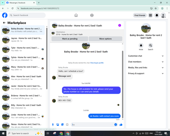This screenshot has height=136, width=170.
Task: Select the Bailey Brooke conversation in list
Action: click(x=23, y=30)
